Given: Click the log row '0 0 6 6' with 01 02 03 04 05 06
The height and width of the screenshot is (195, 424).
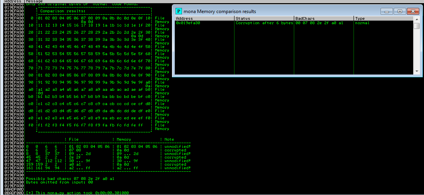Looking at the screenshot, I should [108, 147].
